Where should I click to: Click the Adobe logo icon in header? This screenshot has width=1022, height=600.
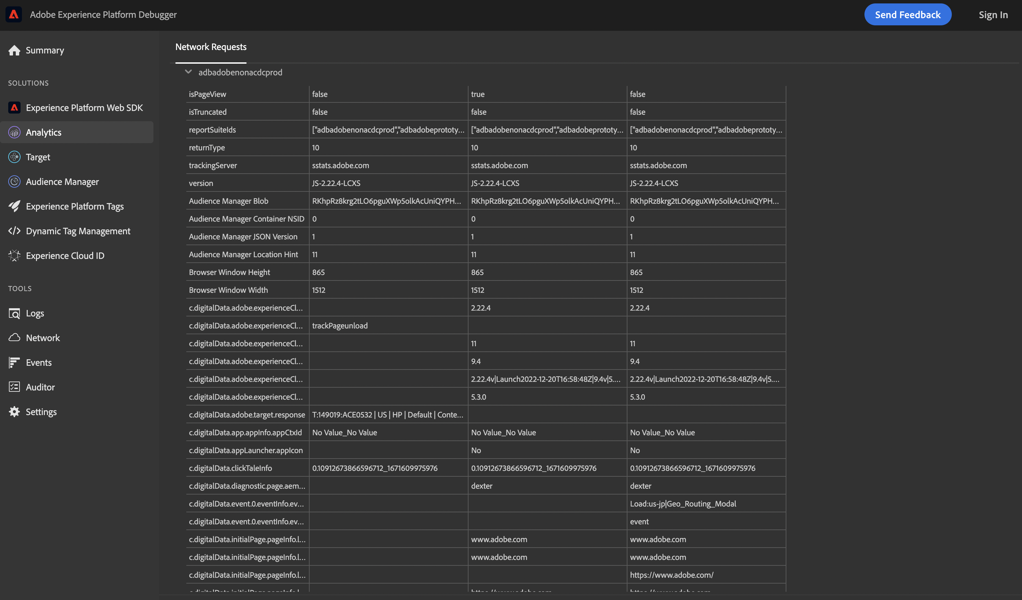click(14, 15)
